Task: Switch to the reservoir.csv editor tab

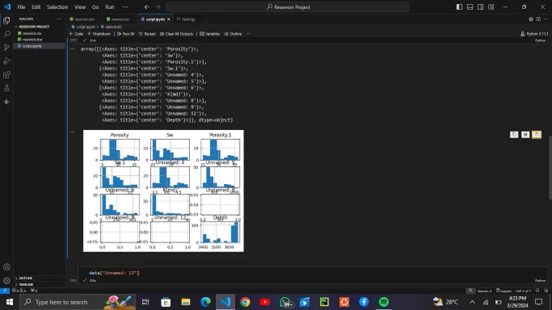Action: tap(119, 19)
